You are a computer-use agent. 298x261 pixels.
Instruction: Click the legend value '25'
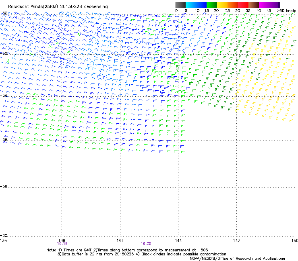click(228, 11)
